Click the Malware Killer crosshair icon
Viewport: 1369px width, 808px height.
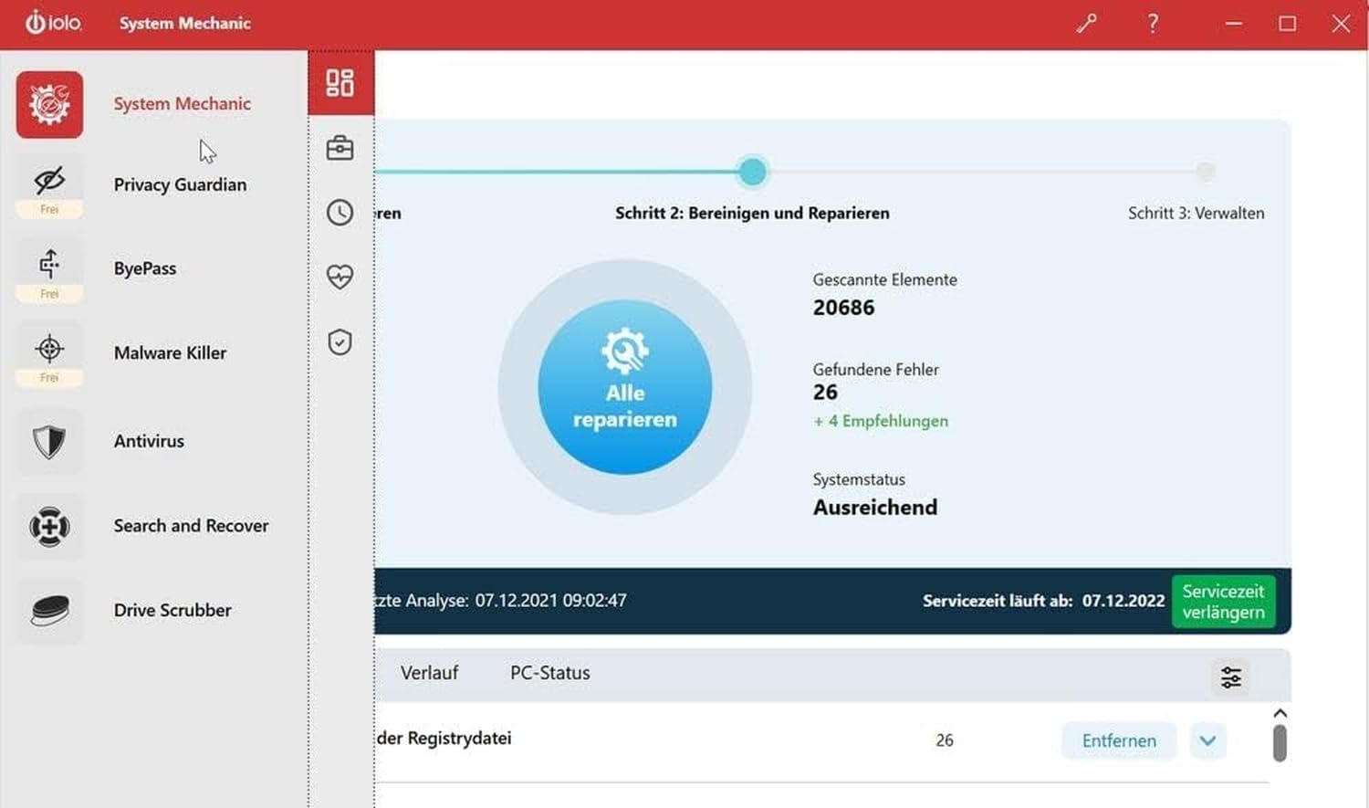pyautogui.click(x=49, y=349)
